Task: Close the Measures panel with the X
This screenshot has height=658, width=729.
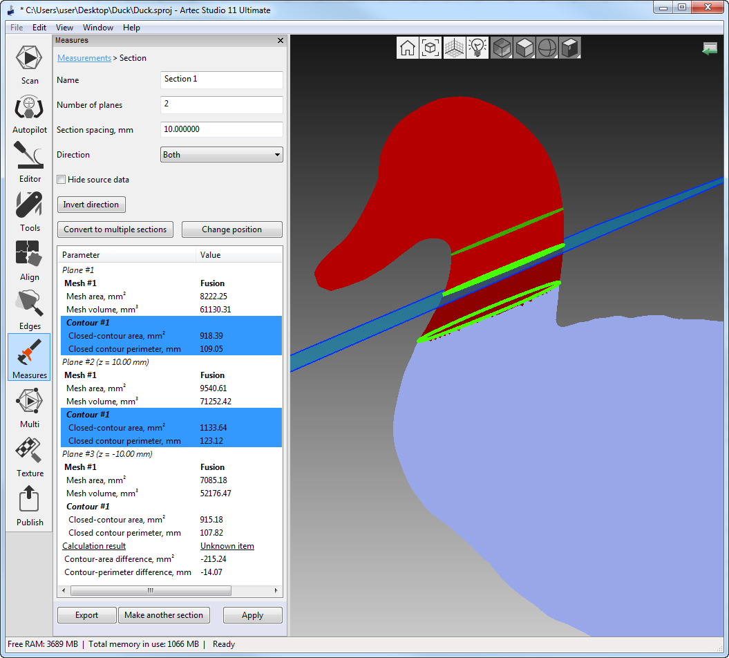Action: coord(281,41)
